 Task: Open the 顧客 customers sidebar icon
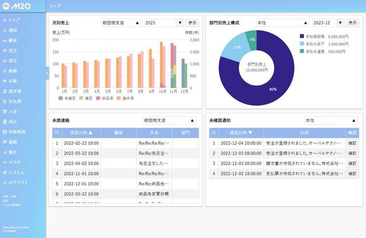click(x=5, y=41)
